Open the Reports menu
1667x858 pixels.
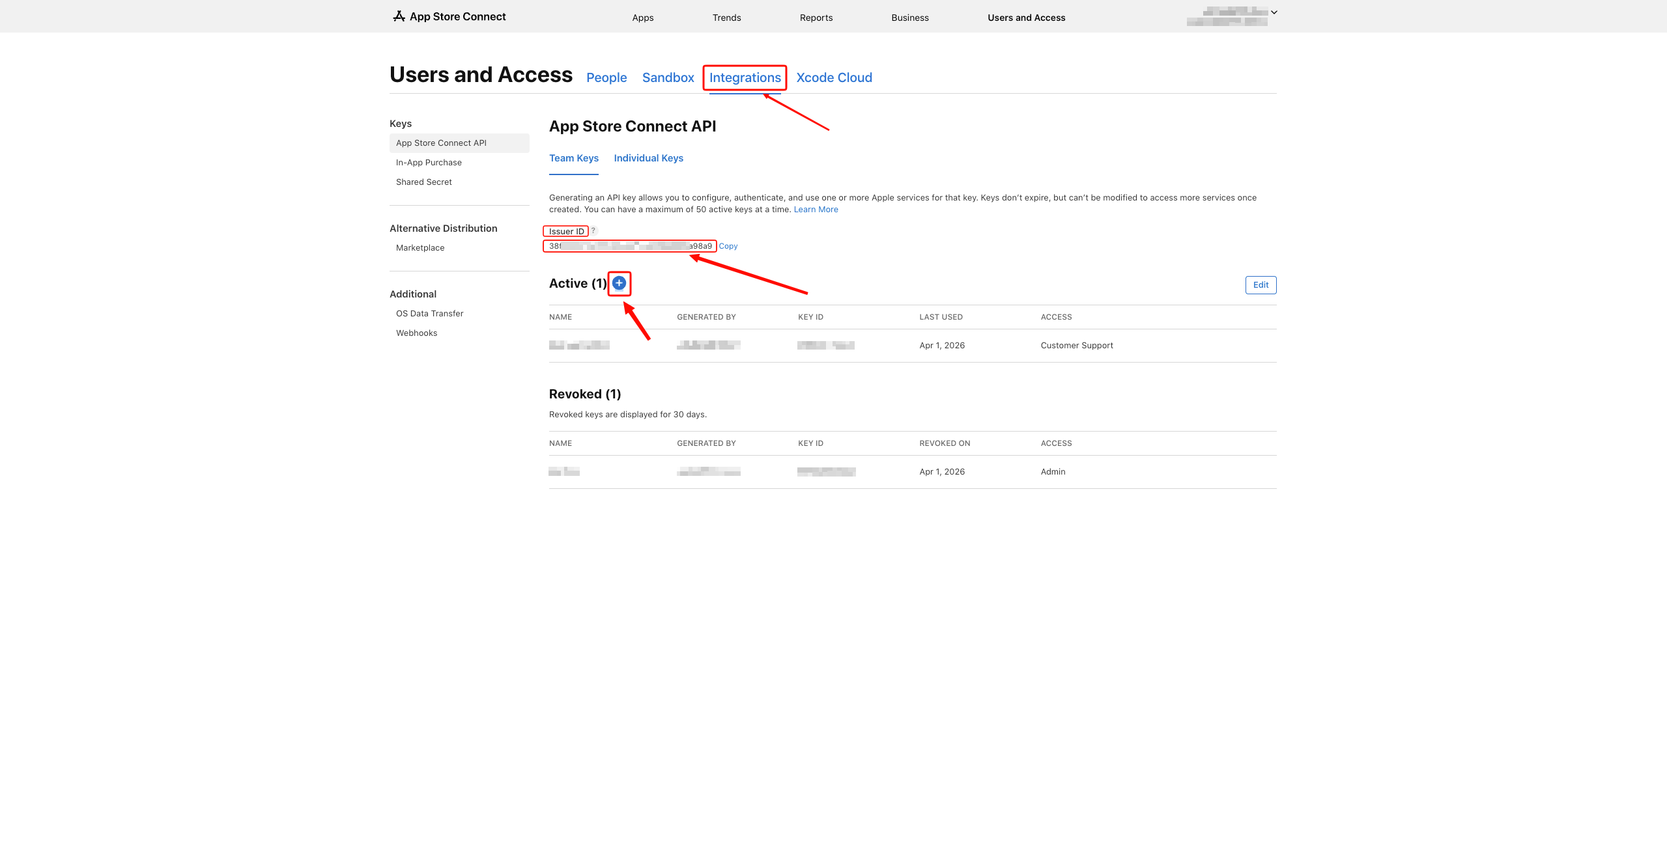coord(816,18)
